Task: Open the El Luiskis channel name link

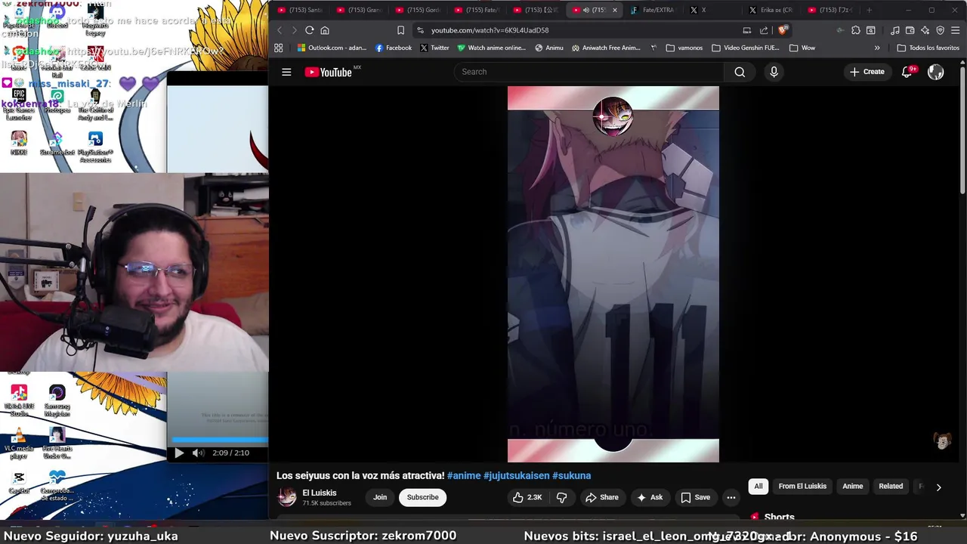Action: pos(320,493)
